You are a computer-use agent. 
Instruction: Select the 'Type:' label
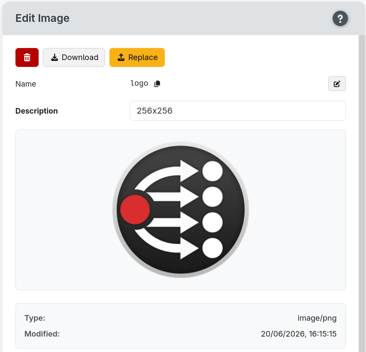(x=35, y=318)
